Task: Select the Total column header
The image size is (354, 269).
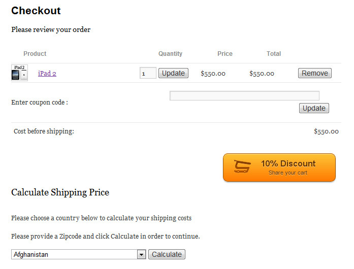Action: (274, 54)
